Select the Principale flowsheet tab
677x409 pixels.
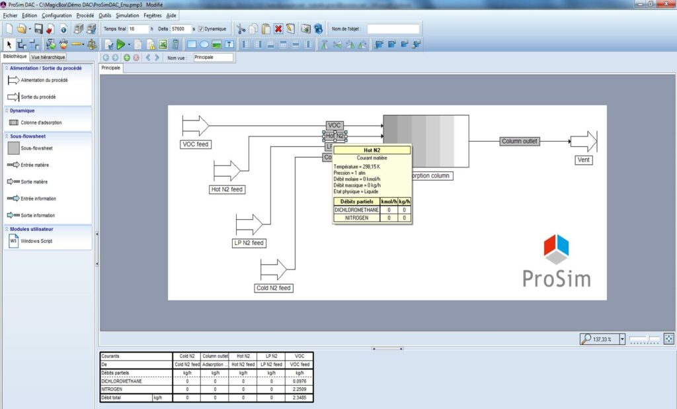111,68
